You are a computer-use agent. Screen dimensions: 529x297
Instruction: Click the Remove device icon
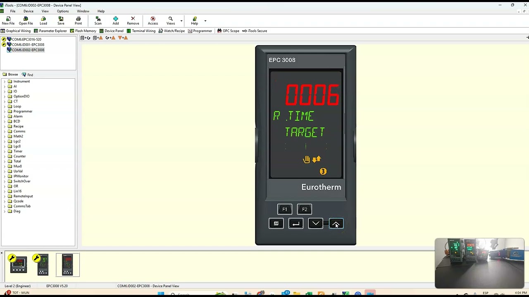pyautogui.click(x=133, y=21)
